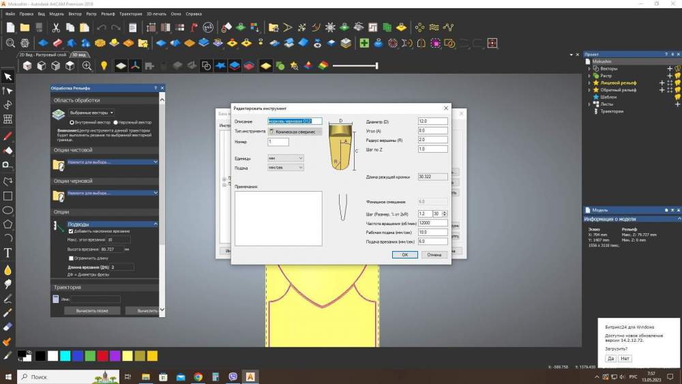This screenshot has width=682, height=384.
Task: Click the New Model icon in toolbar
Action: pyautogui.click(x=10, y=28)
